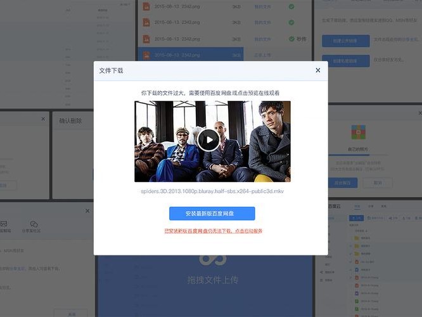Click the 确认删除 dialog title in background

(x=70, y=121)
